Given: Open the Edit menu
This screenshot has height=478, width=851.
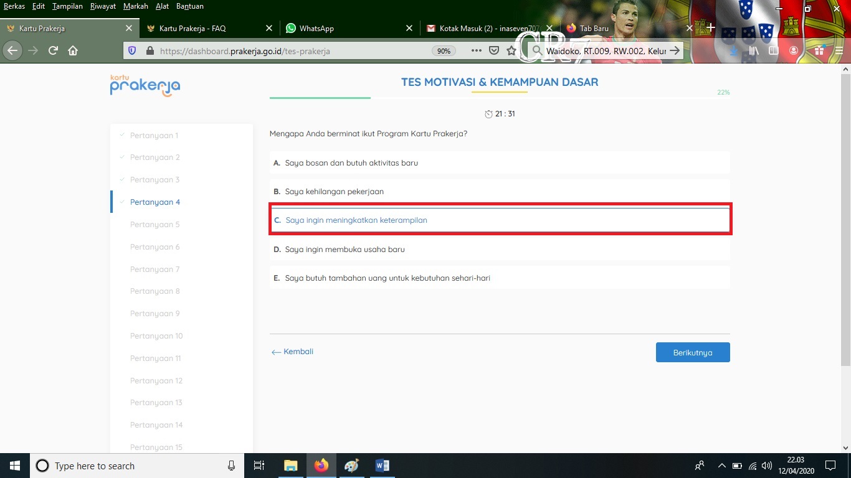Looking at the screenshot, I should point(39,6).
